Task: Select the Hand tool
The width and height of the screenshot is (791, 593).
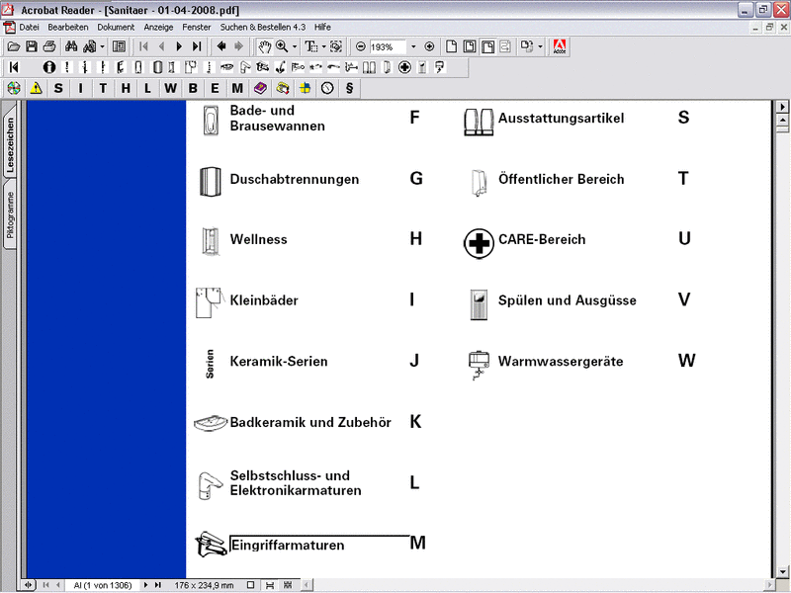Action: pos(264,46)
